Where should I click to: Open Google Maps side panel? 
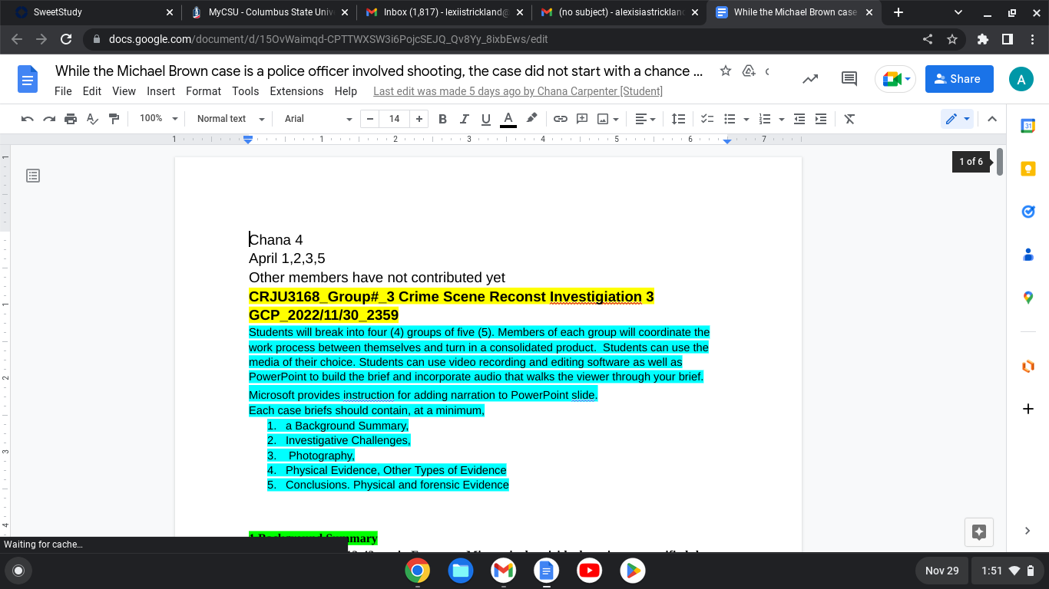pyautogui.click(x=1028, y=298)
